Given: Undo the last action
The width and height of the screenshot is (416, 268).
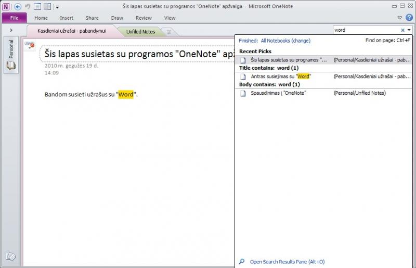Looking at the screenshot, I should point(28,6).
